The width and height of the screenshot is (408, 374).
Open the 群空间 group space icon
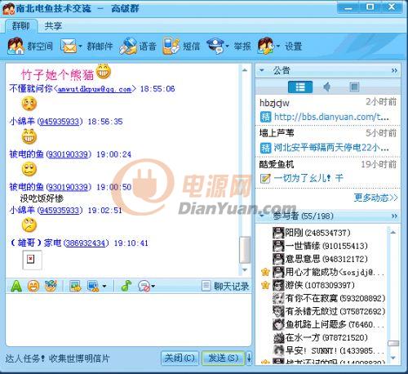click(x=16, y=46)
